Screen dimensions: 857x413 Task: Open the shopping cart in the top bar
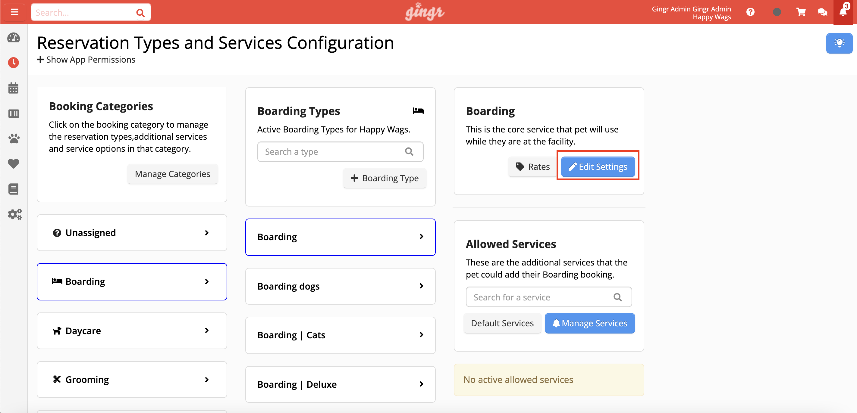click(x=801, y=12)
